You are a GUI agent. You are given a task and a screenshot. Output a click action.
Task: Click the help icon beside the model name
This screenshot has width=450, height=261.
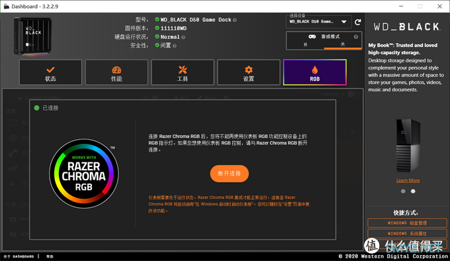pyautogui.click(x=235, y=20)
